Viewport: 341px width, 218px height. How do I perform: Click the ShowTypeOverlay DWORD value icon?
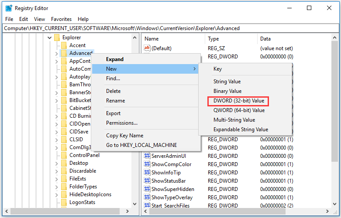coord(147,197)
